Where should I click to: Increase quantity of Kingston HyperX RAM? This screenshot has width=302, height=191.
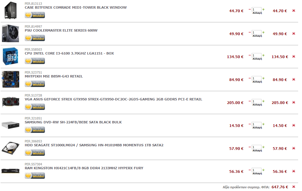[263, 170]
